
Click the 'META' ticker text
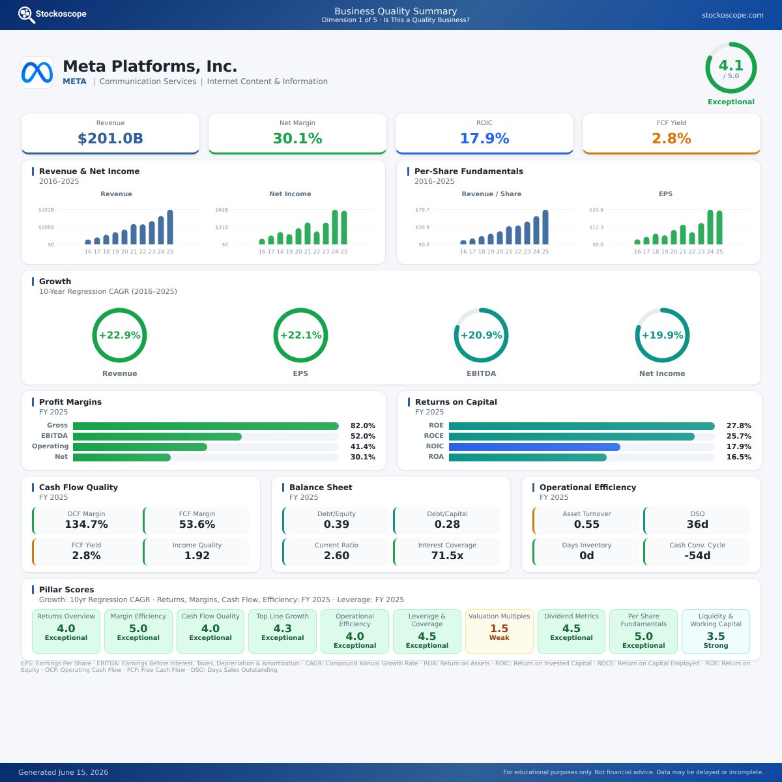point(74,81)
